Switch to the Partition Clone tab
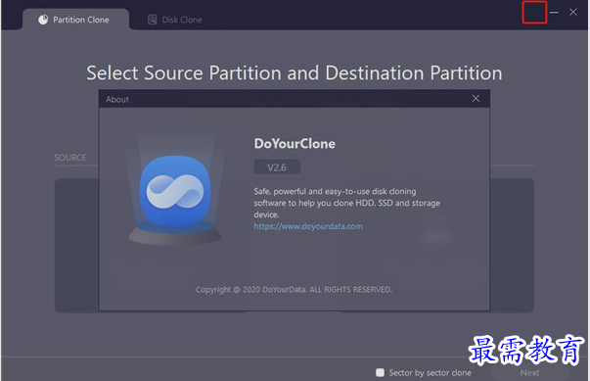 coord(75,20)
